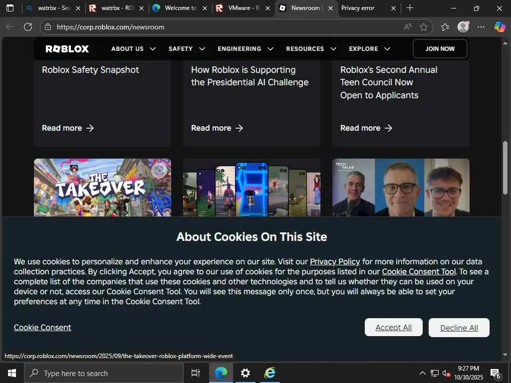Click the Microsoft Edge taskbar icon
This screenshot has width=511, height=383.
[x=221, y=373]
